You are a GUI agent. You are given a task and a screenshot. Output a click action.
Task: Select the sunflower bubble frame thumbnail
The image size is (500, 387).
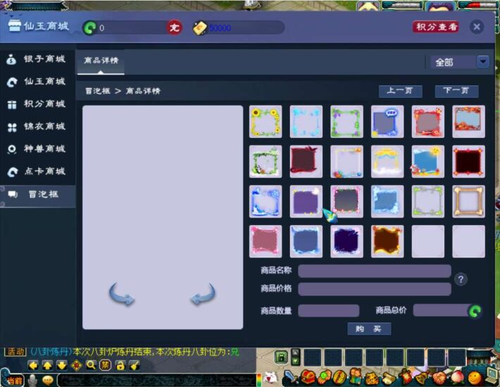pyautogui.click(x=265, y=122)
